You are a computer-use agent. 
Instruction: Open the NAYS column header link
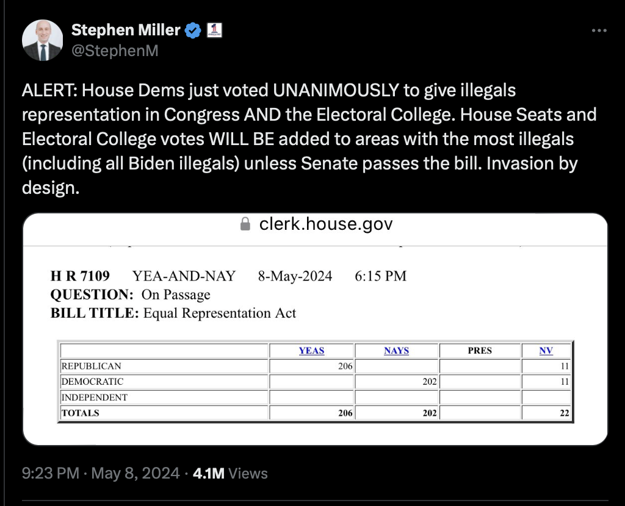coord(397,351)
